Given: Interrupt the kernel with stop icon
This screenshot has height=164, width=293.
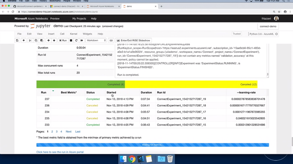Looking at the screenshot, I should click(71, 40).
